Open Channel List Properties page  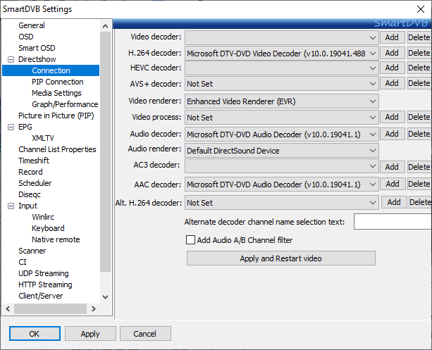pyautogui.click(x=57, y=149)
